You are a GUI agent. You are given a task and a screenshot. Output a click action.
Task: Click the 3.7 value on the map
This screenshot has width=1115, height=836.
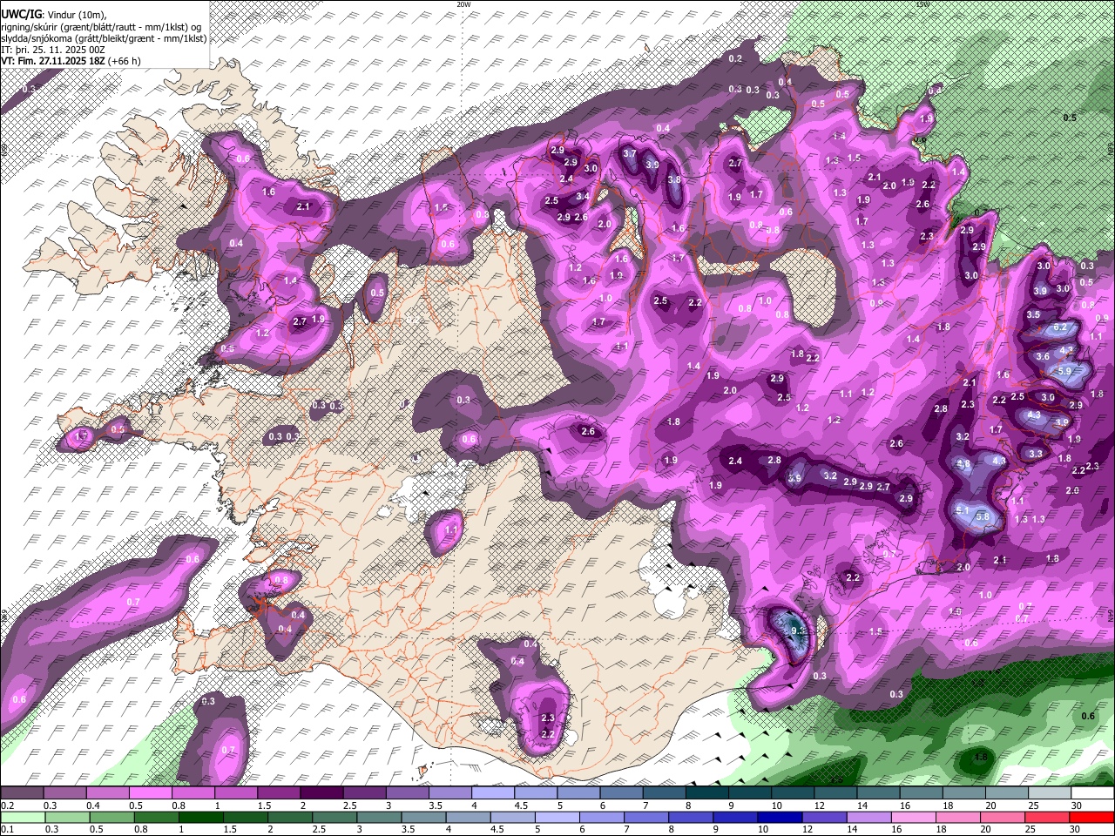(x=630, y=153)
